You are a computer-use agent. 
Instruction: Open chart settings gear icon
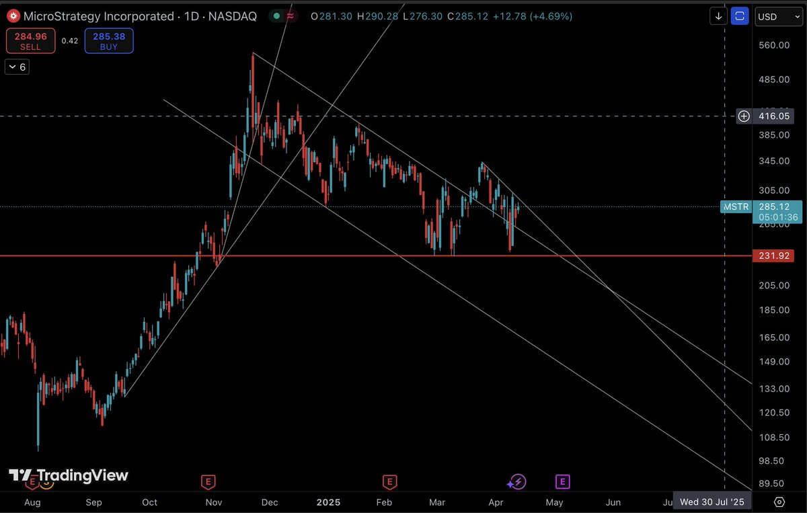779,502
